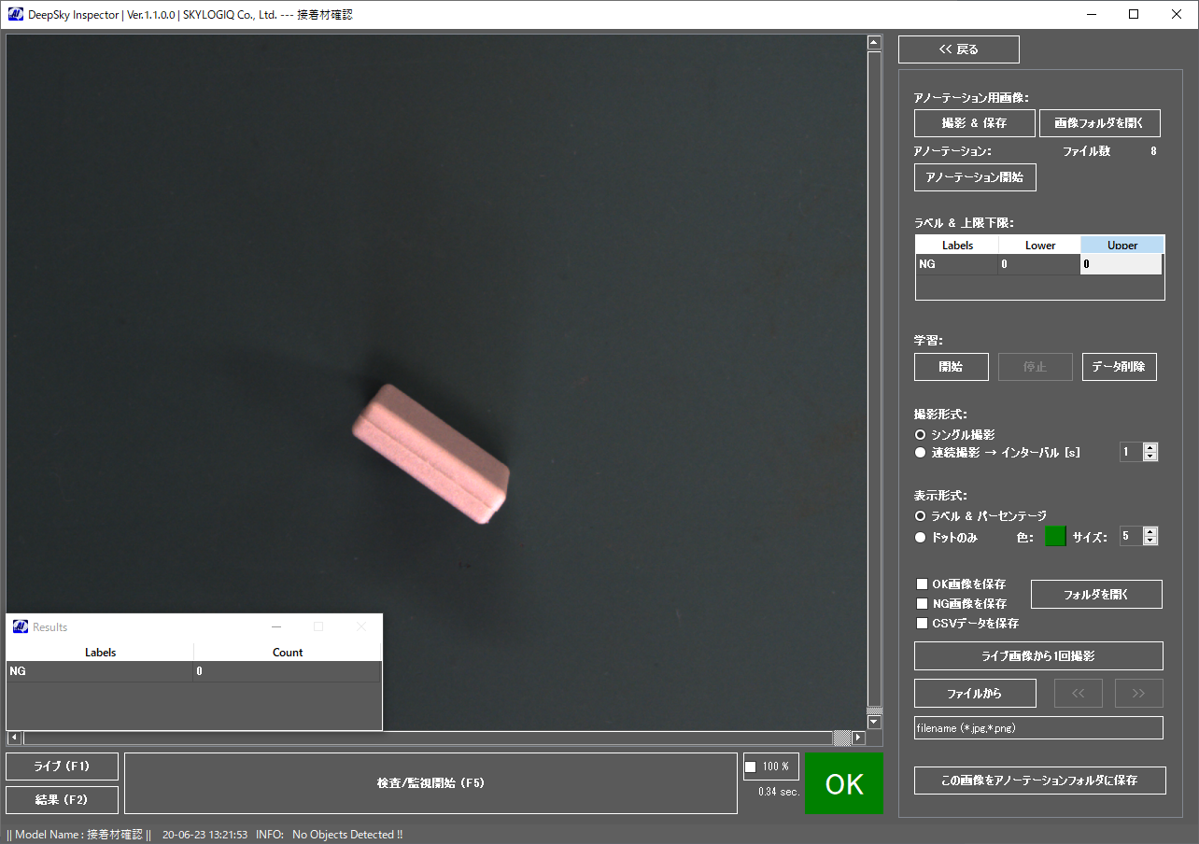Click the Upper column header
This screenshot has width=1199, height=844.
(1122, 246)
